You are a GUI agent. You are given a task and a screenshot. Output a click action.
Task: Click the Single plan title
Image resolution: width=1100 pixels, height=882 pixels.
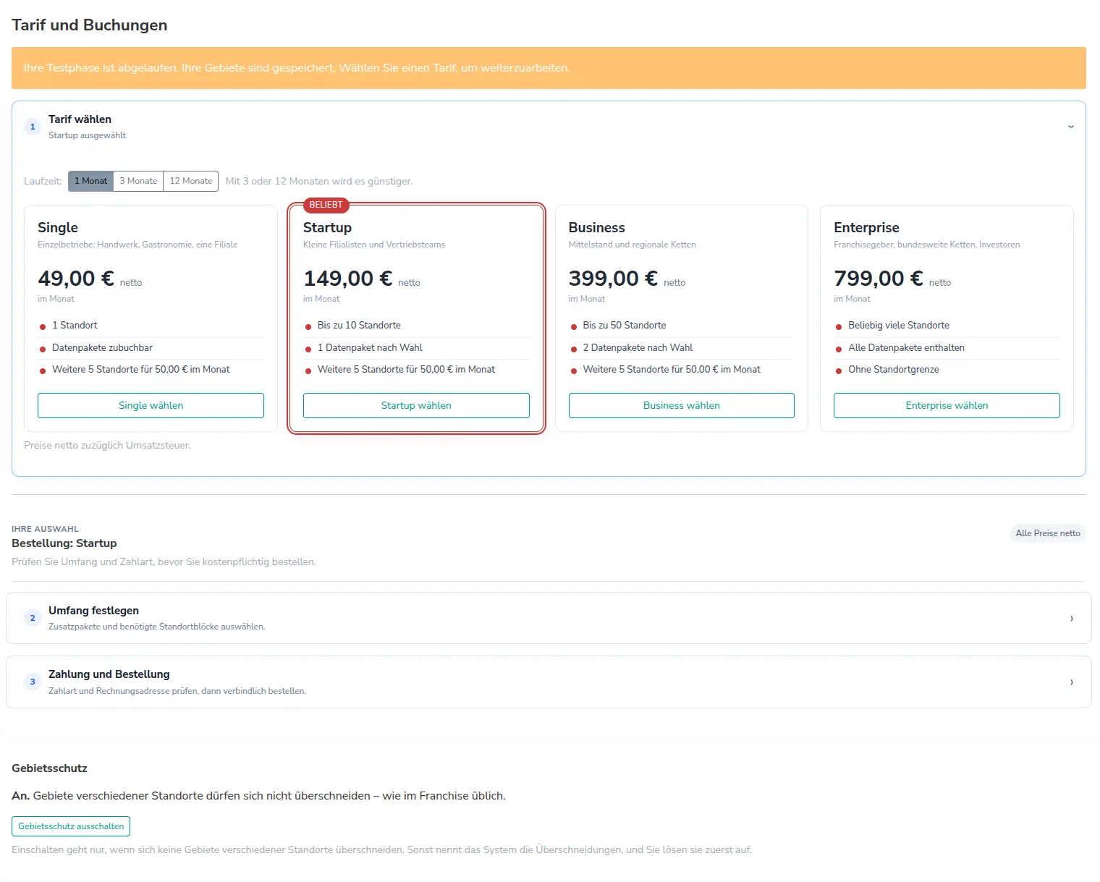point(58,227)
